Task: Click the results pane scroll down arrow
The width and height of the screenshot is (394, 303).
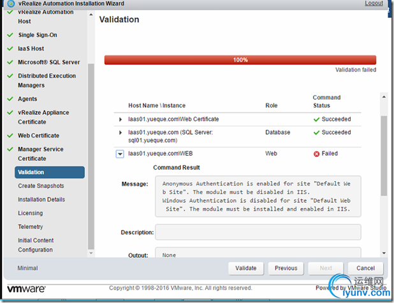Action: pos(384,253)
